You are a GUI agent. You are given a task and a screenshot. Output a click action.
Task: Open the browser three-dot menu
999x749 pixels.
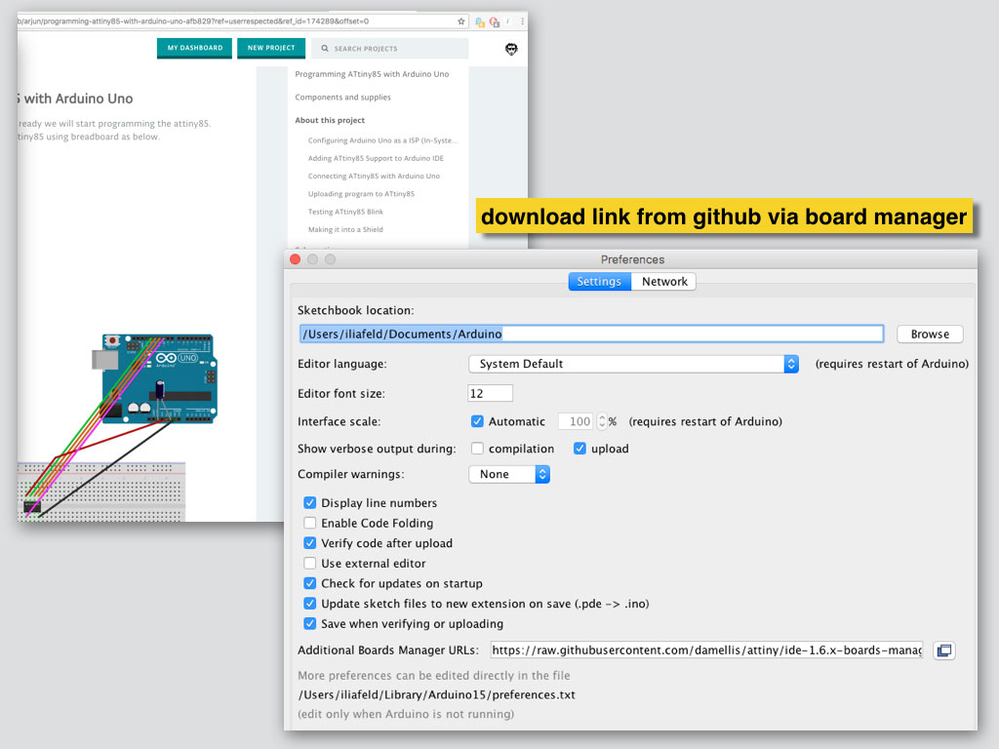(x=523, y=21)
